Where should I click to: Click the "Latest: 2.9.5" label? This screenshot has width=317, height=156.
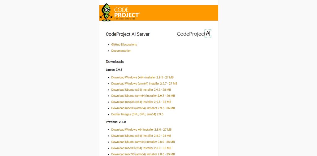coord(114,70)
